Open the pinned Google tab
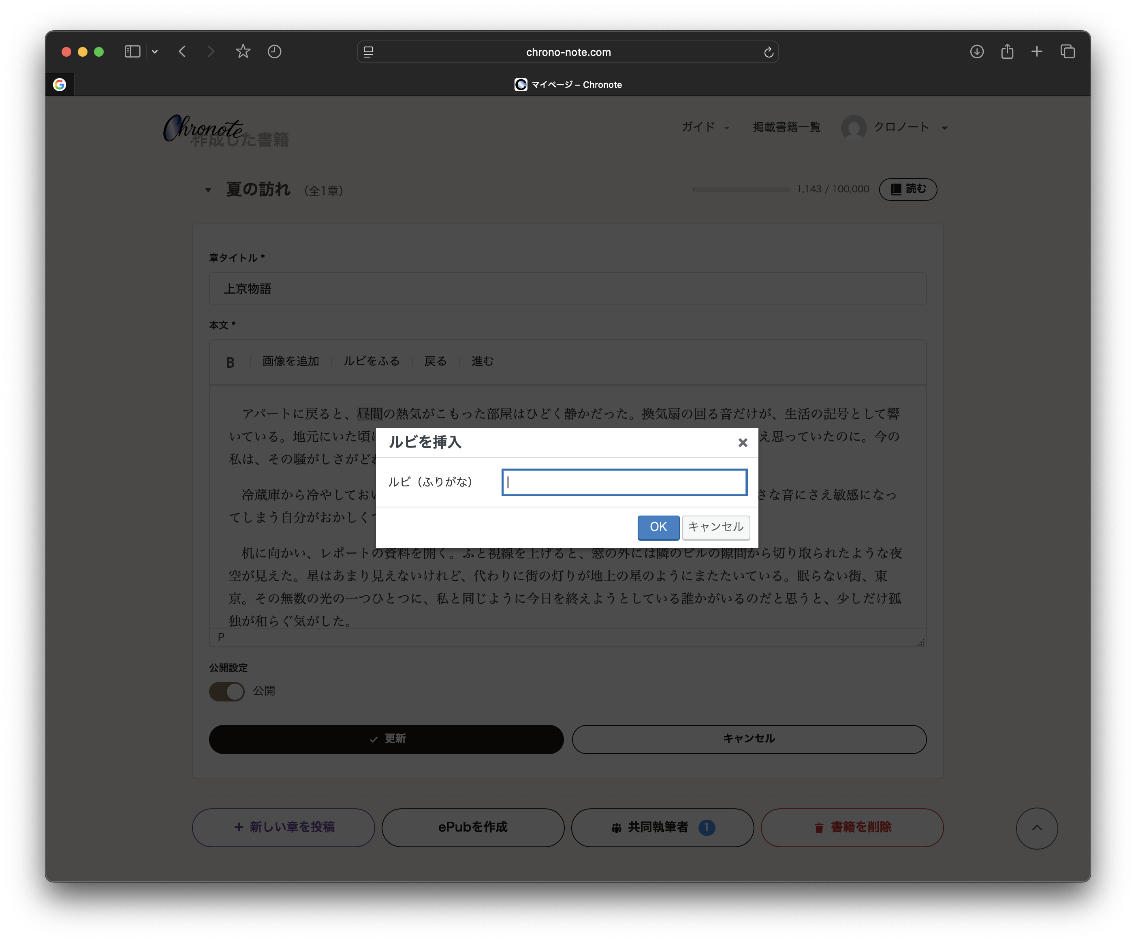The width and height of the screenshot is (1136, 942). click(x=60, y=84)
